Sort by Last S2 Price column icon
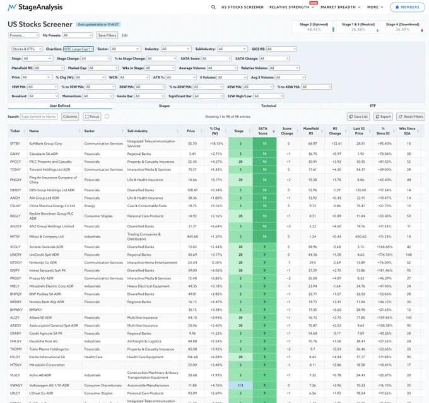Image resolution: width=429 pixels, height=403 pixels. (x=370, y=131)
